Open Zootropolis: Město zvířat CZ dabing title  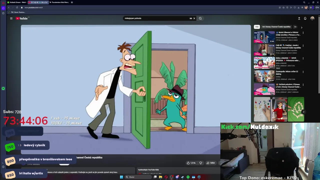click(x=287, y=73)
